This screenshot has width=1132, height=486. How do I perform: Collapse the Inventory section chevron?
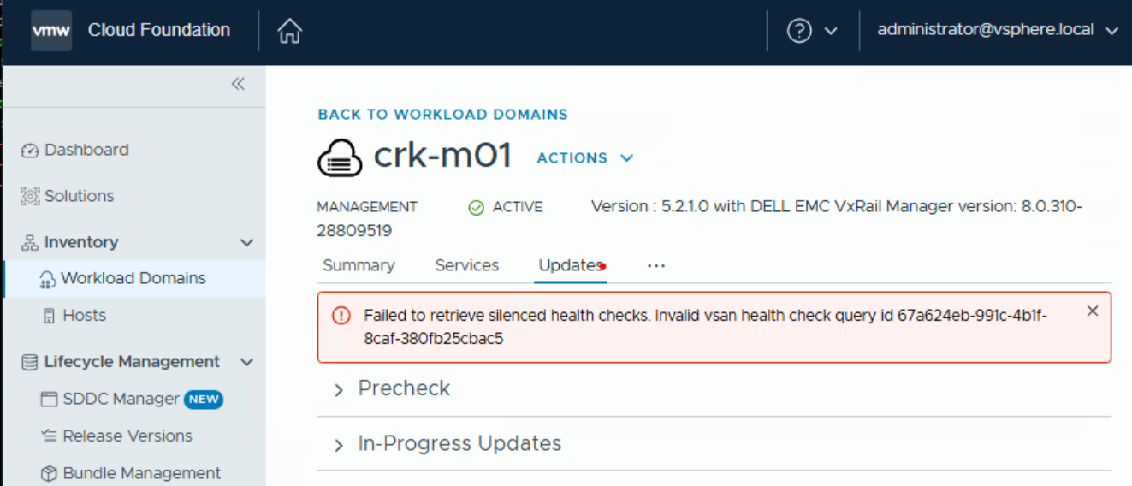tap(246, 243)
